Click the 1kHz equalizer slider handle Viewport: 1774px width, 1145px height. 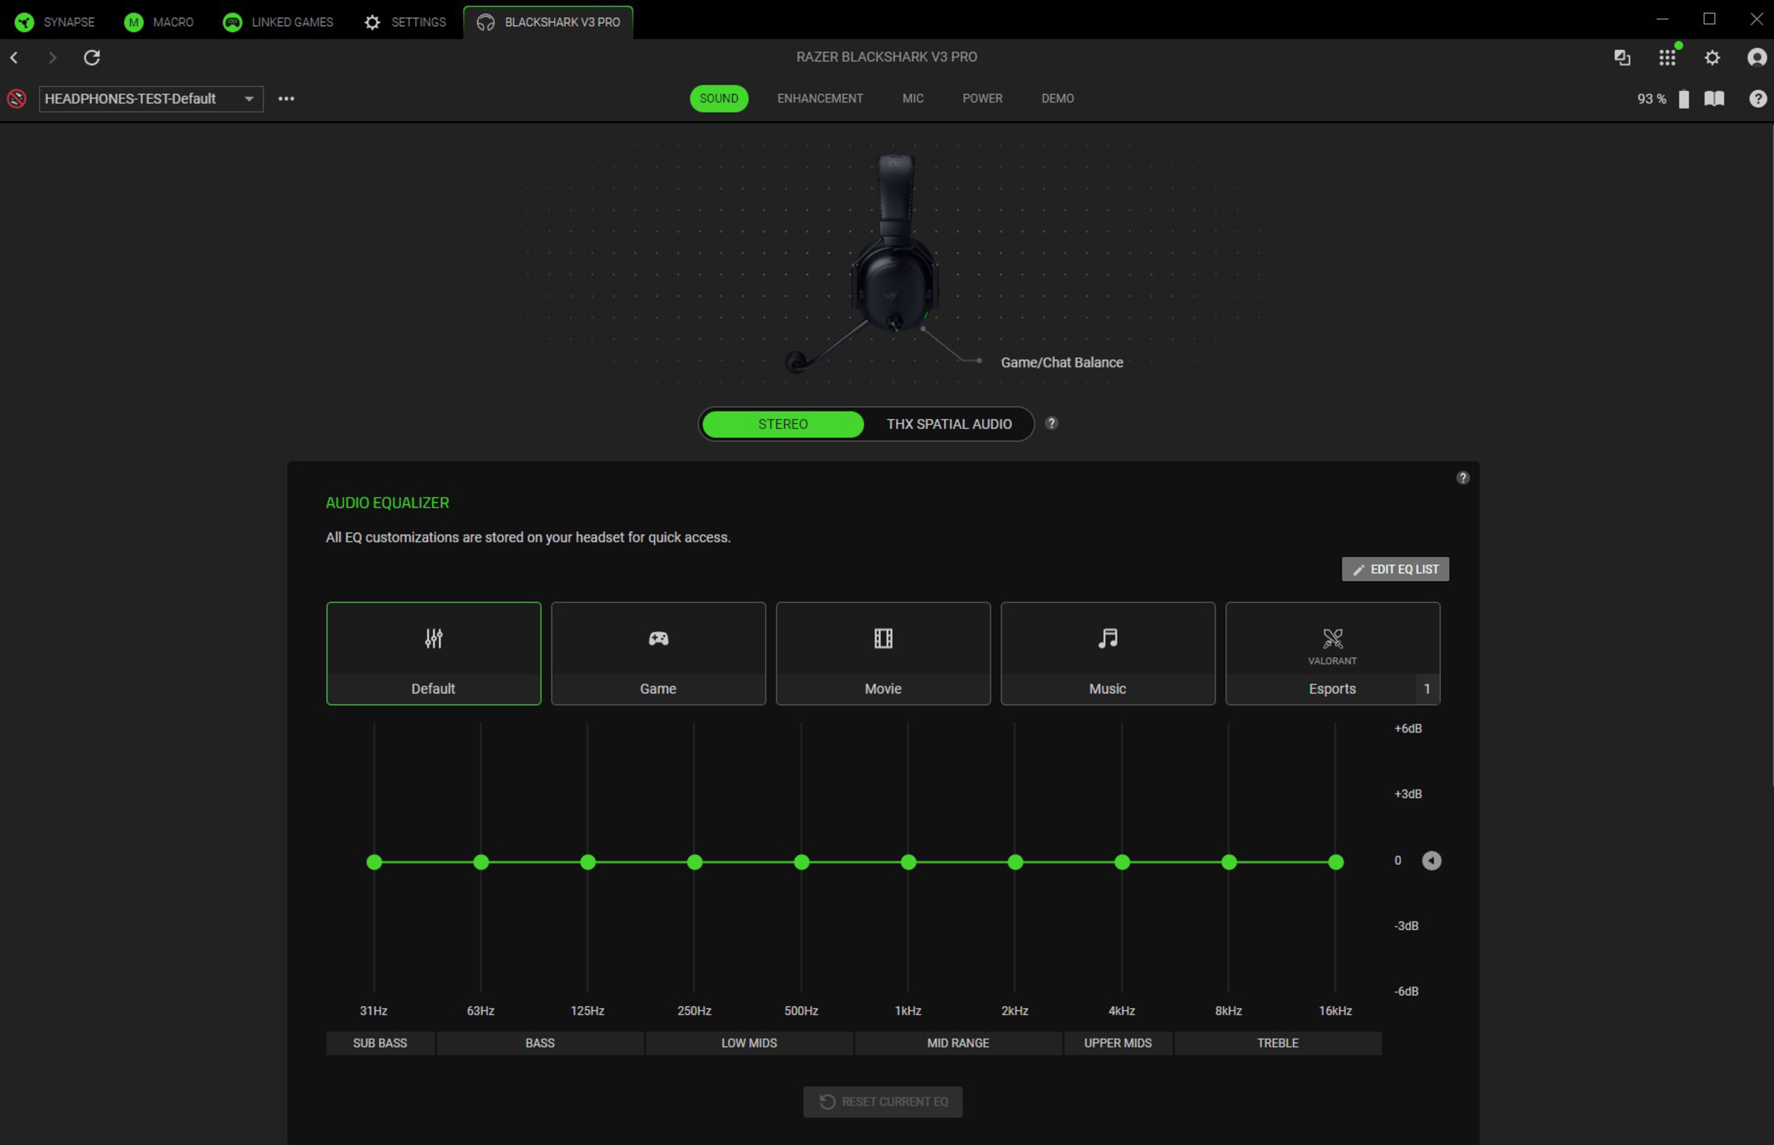pos(908,862)
